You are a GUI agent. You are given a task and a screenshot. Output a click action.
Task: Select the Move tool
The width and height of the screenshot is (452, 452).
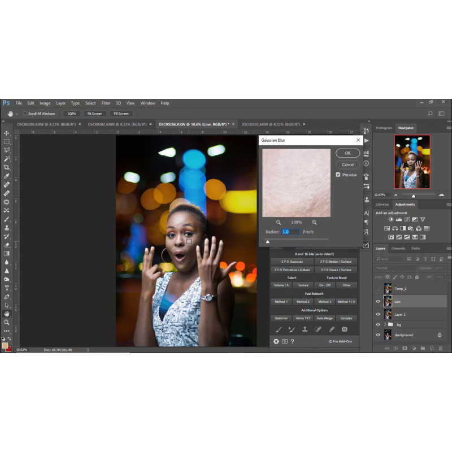pos(7,133)
